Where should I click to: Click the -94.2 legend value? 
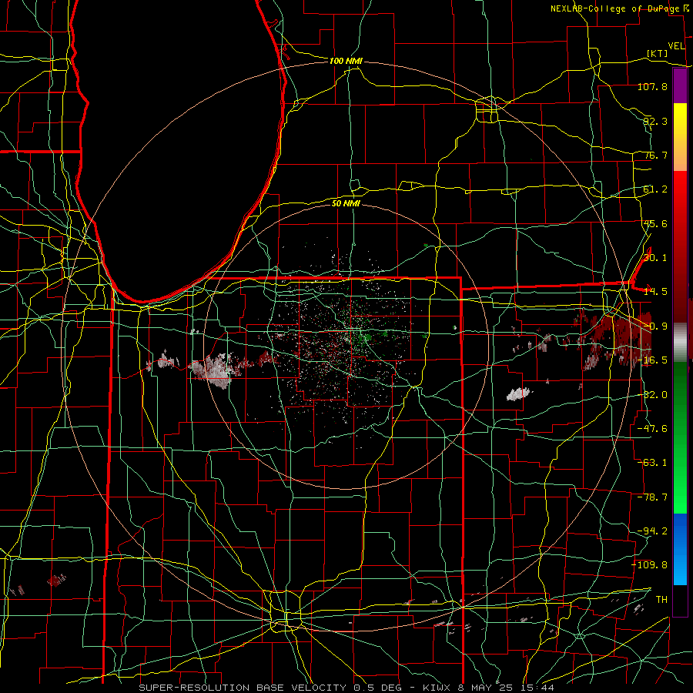652,531
